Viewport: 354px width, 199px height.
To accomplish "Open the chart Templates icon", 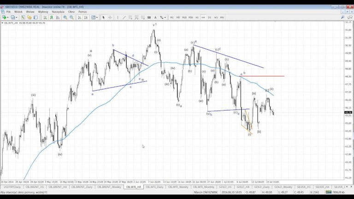I will pyautogui.click(x=93, y=18).
